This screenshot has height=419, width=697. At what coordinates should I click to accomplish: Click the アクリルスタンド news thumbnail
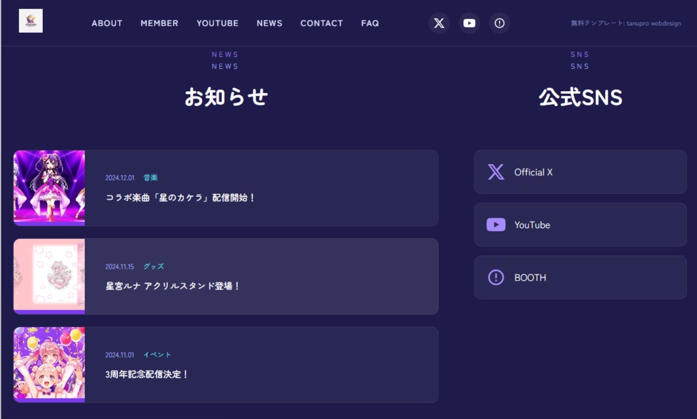pos(49,276)
